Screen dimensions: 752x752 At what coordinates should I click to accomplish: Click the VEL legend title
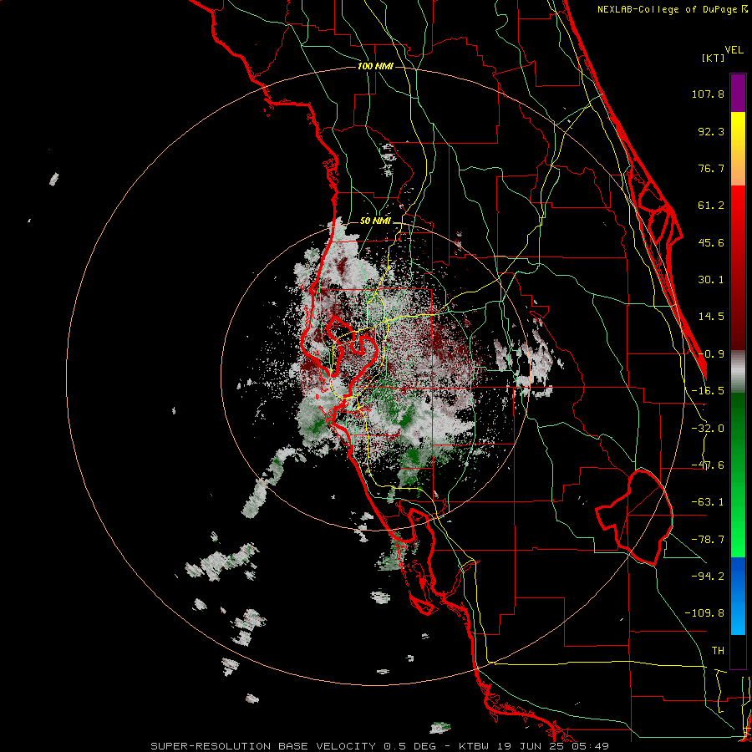point(734,50)
